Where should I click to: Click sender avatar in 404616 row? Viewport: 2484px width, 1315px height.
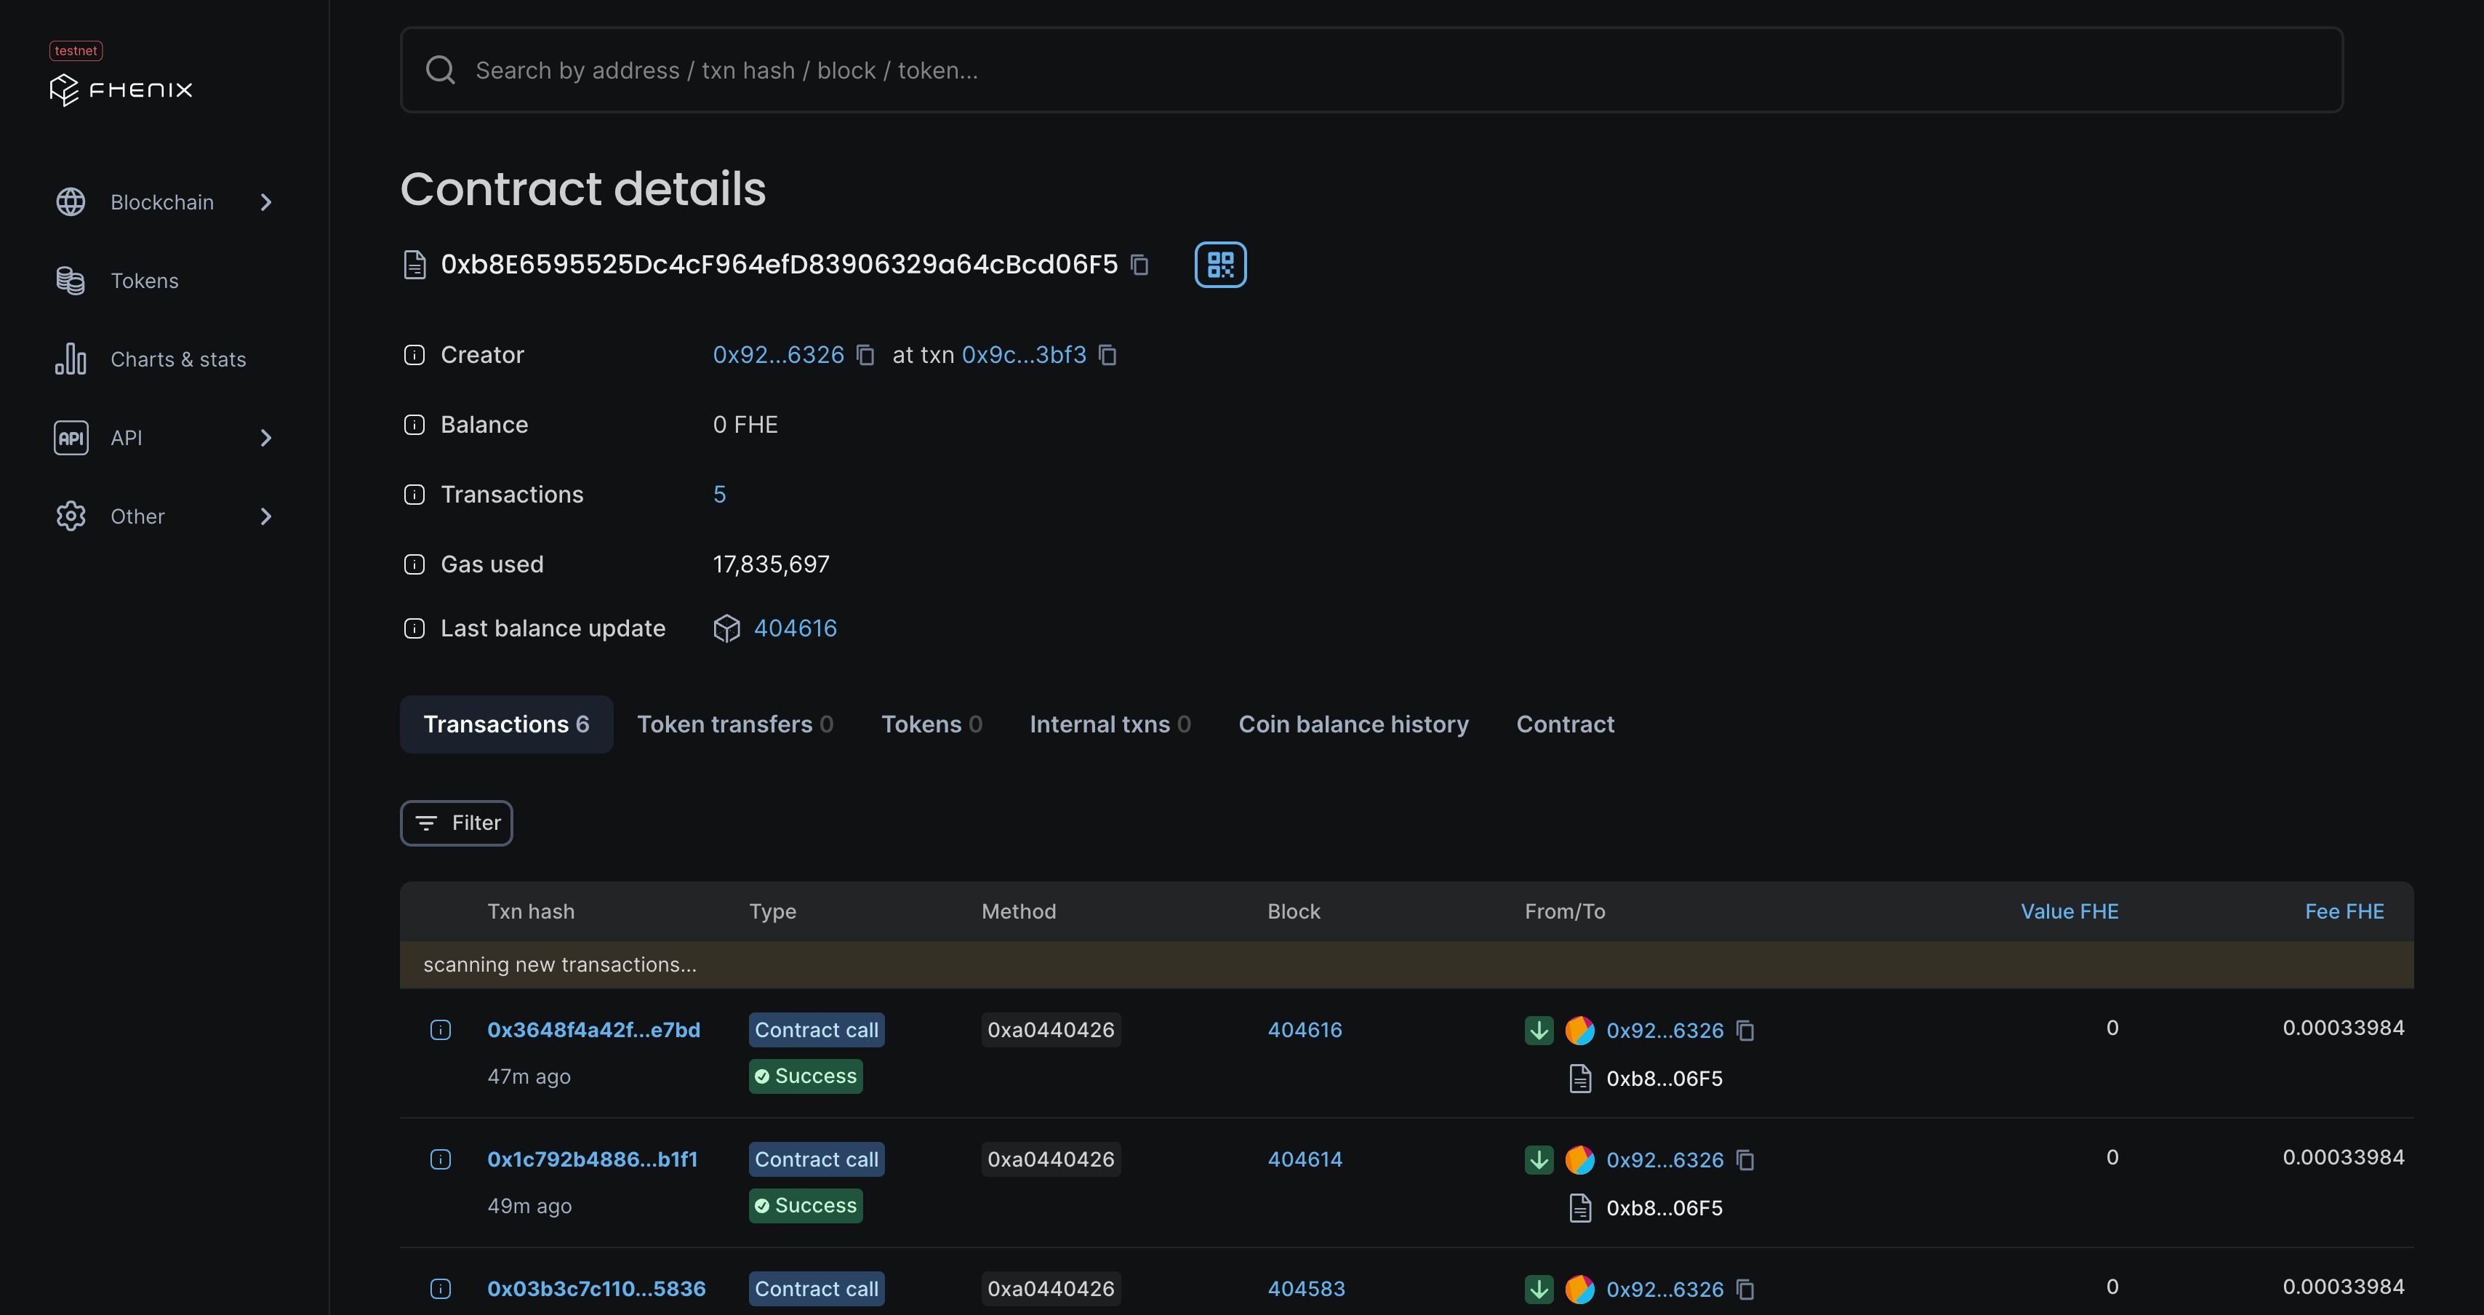click(x=1579, y=1031)
